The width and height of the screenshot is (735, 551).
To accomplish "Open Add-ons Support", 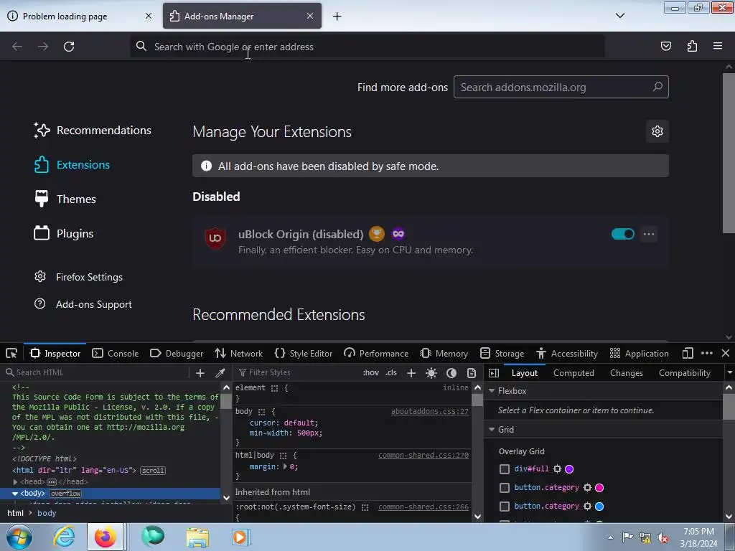I will coord(83,304).
